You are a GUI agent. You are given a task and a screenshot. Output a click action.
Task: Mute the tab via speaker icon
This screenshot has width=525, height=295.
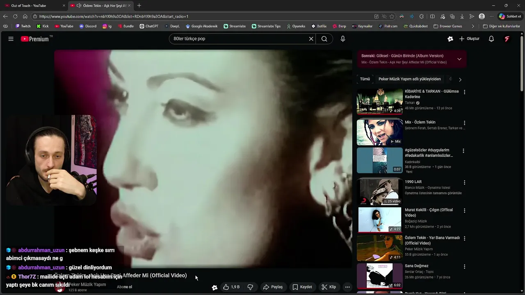point(79,6)
